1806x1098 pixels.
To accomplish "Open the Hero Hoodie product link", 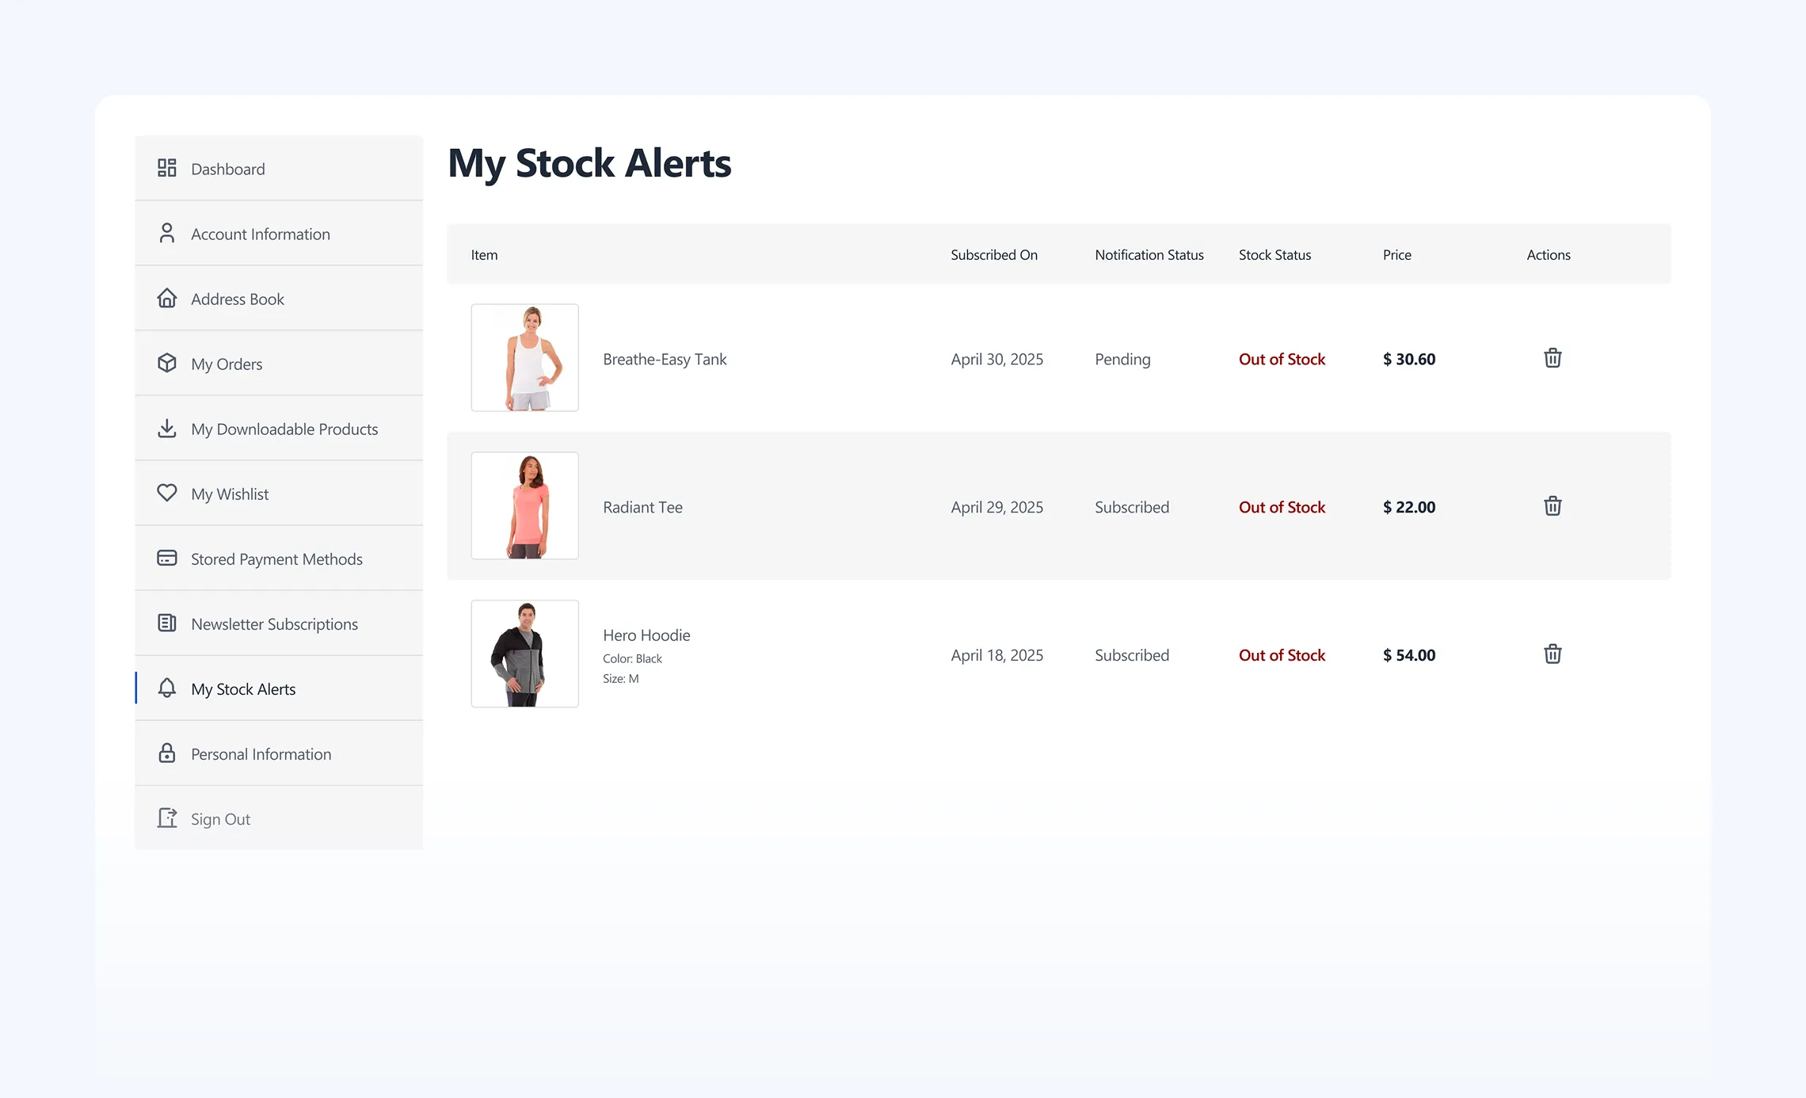I will (x=646, y=635).
